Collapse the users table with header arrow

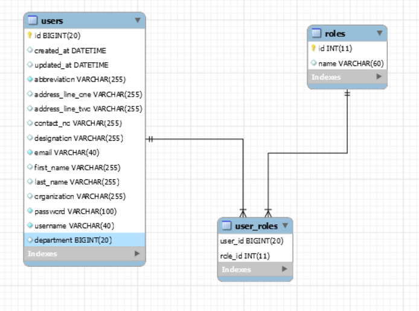tap(138, 21)
